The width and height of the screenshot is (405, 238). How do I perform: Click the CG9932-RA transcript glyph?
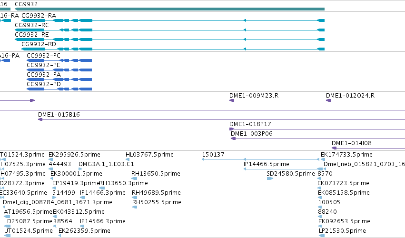(173, 20)
